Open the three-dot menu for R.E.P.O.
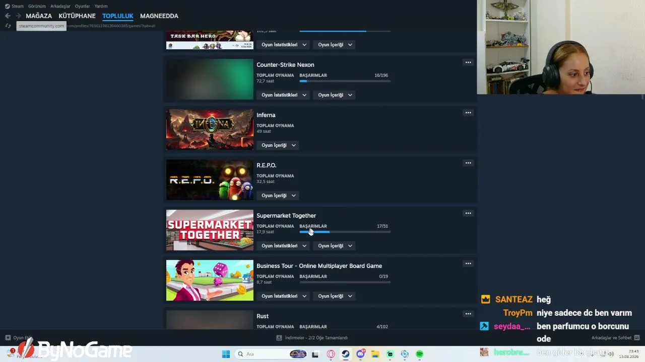 [x=468, y=163]
